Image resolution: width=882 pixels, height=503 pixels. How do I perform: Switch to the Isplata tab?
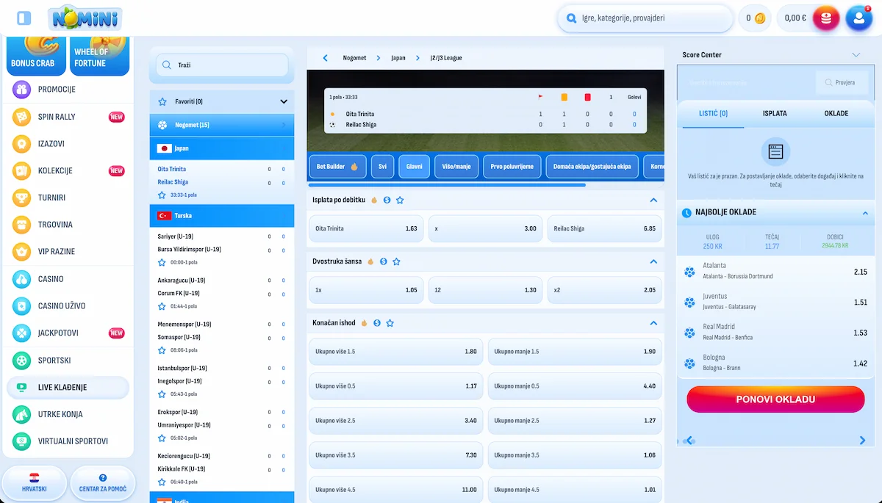click(x=775, y=114)
